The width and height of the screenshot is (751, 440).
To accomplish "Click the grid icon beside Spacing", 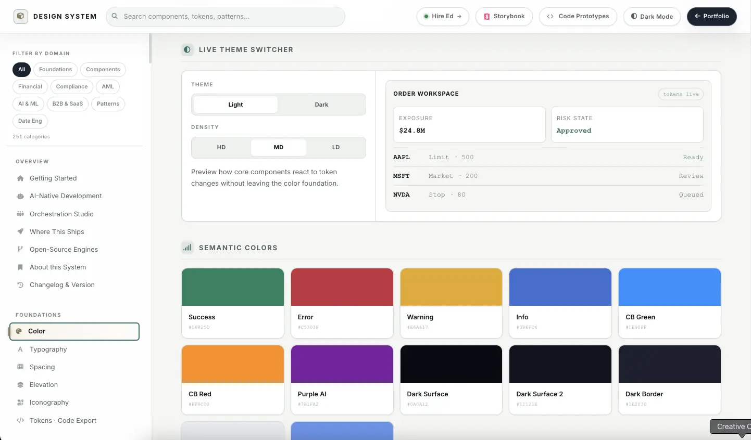I will tap(20, 367).
